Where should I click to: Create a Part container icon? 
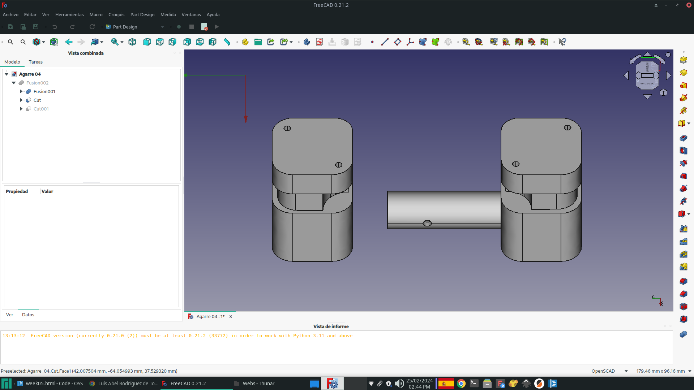245,42
